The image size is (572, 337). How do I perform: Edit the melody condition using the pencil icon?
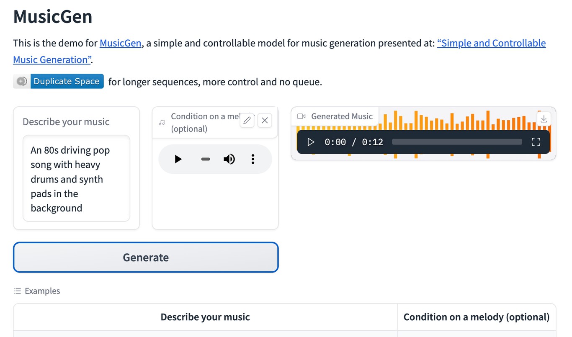tap(247, 120)
